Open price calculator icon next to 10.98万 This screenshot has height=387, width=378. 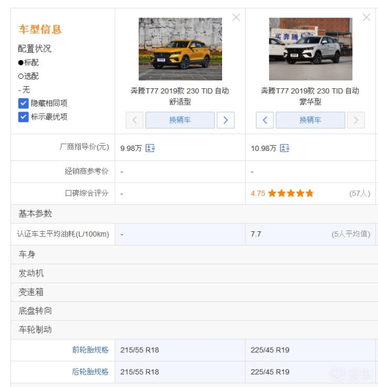click(285, 148)
